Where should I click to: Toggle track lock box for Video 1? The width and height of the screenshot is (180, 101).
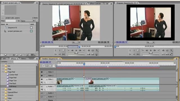coord(44,79)
